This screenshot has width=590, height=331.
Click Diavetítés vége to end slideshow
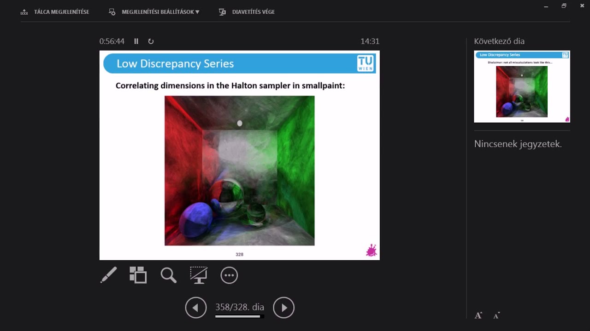pos(253,12)
